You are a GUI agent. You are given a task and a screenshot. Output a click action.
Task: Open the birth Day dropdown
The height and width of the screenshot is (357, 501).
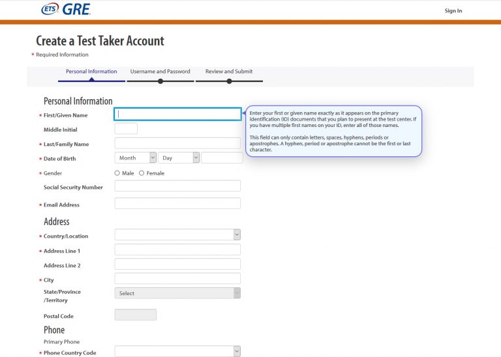(x=179, y=158)
